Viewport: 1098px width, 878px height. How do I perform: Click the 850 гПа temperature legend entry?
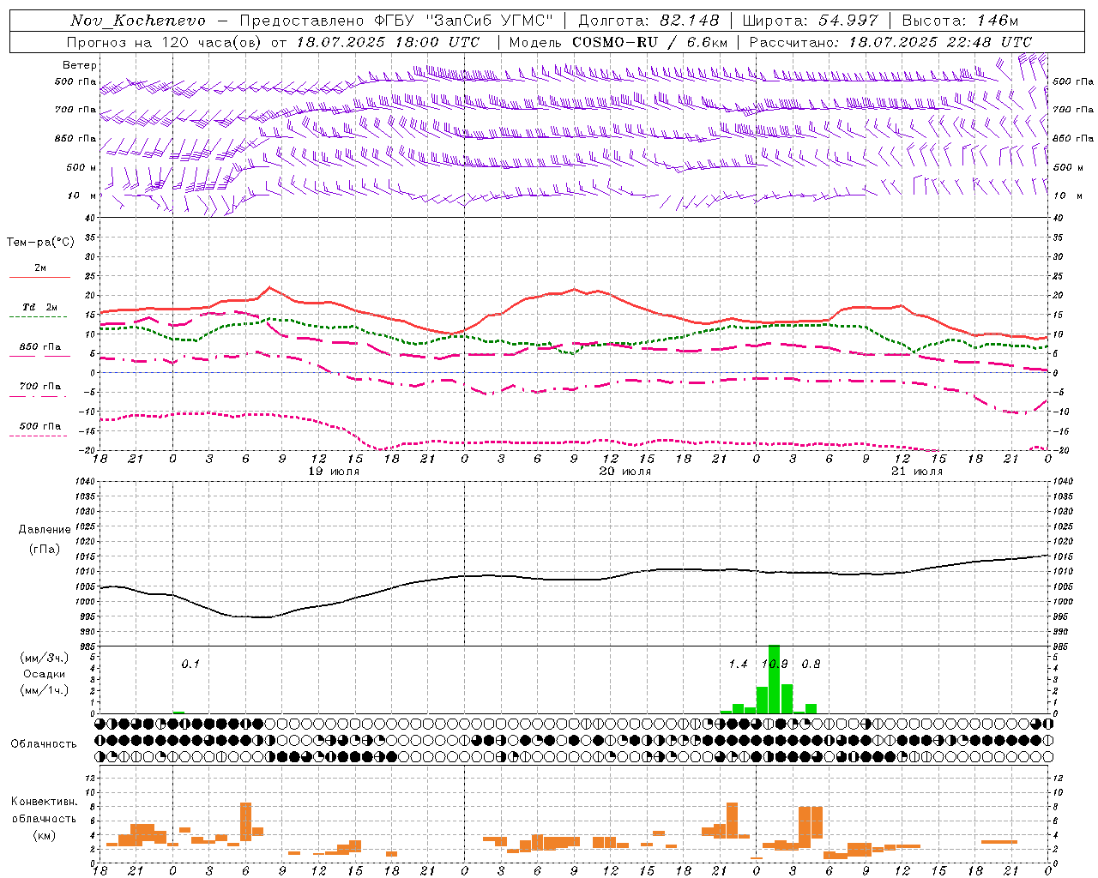click(x=39, y=347)
